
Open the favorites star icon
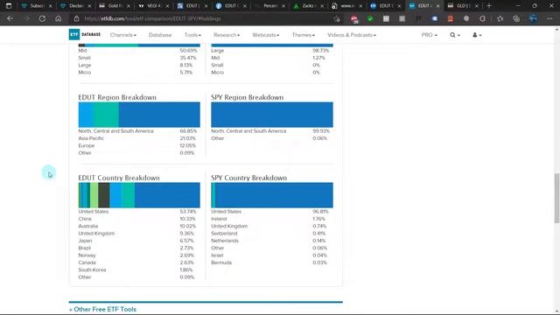[500, 18]
